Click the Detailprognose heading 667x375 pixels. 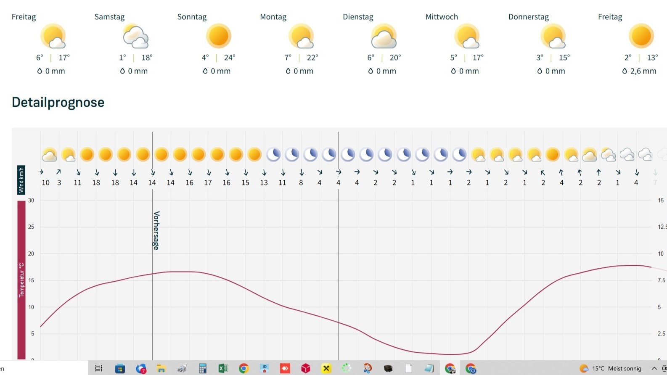pyautogui.click(x=58, y=102)
